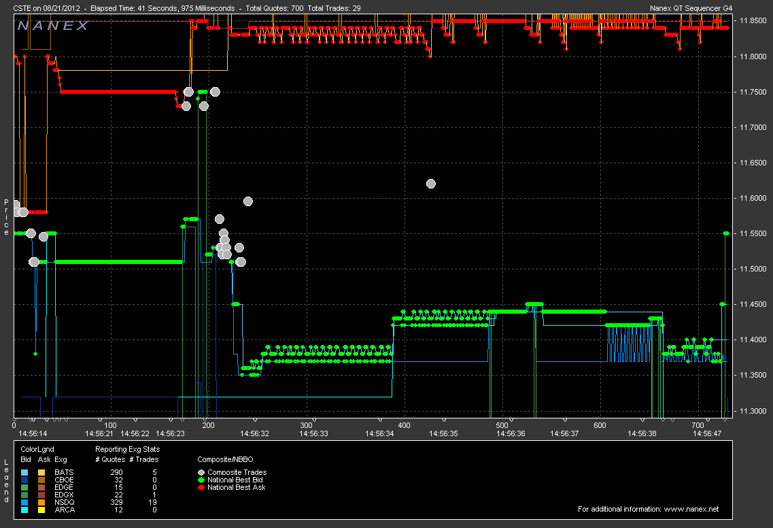Select the ARCA bid color swatch

(x=24, y=510)
